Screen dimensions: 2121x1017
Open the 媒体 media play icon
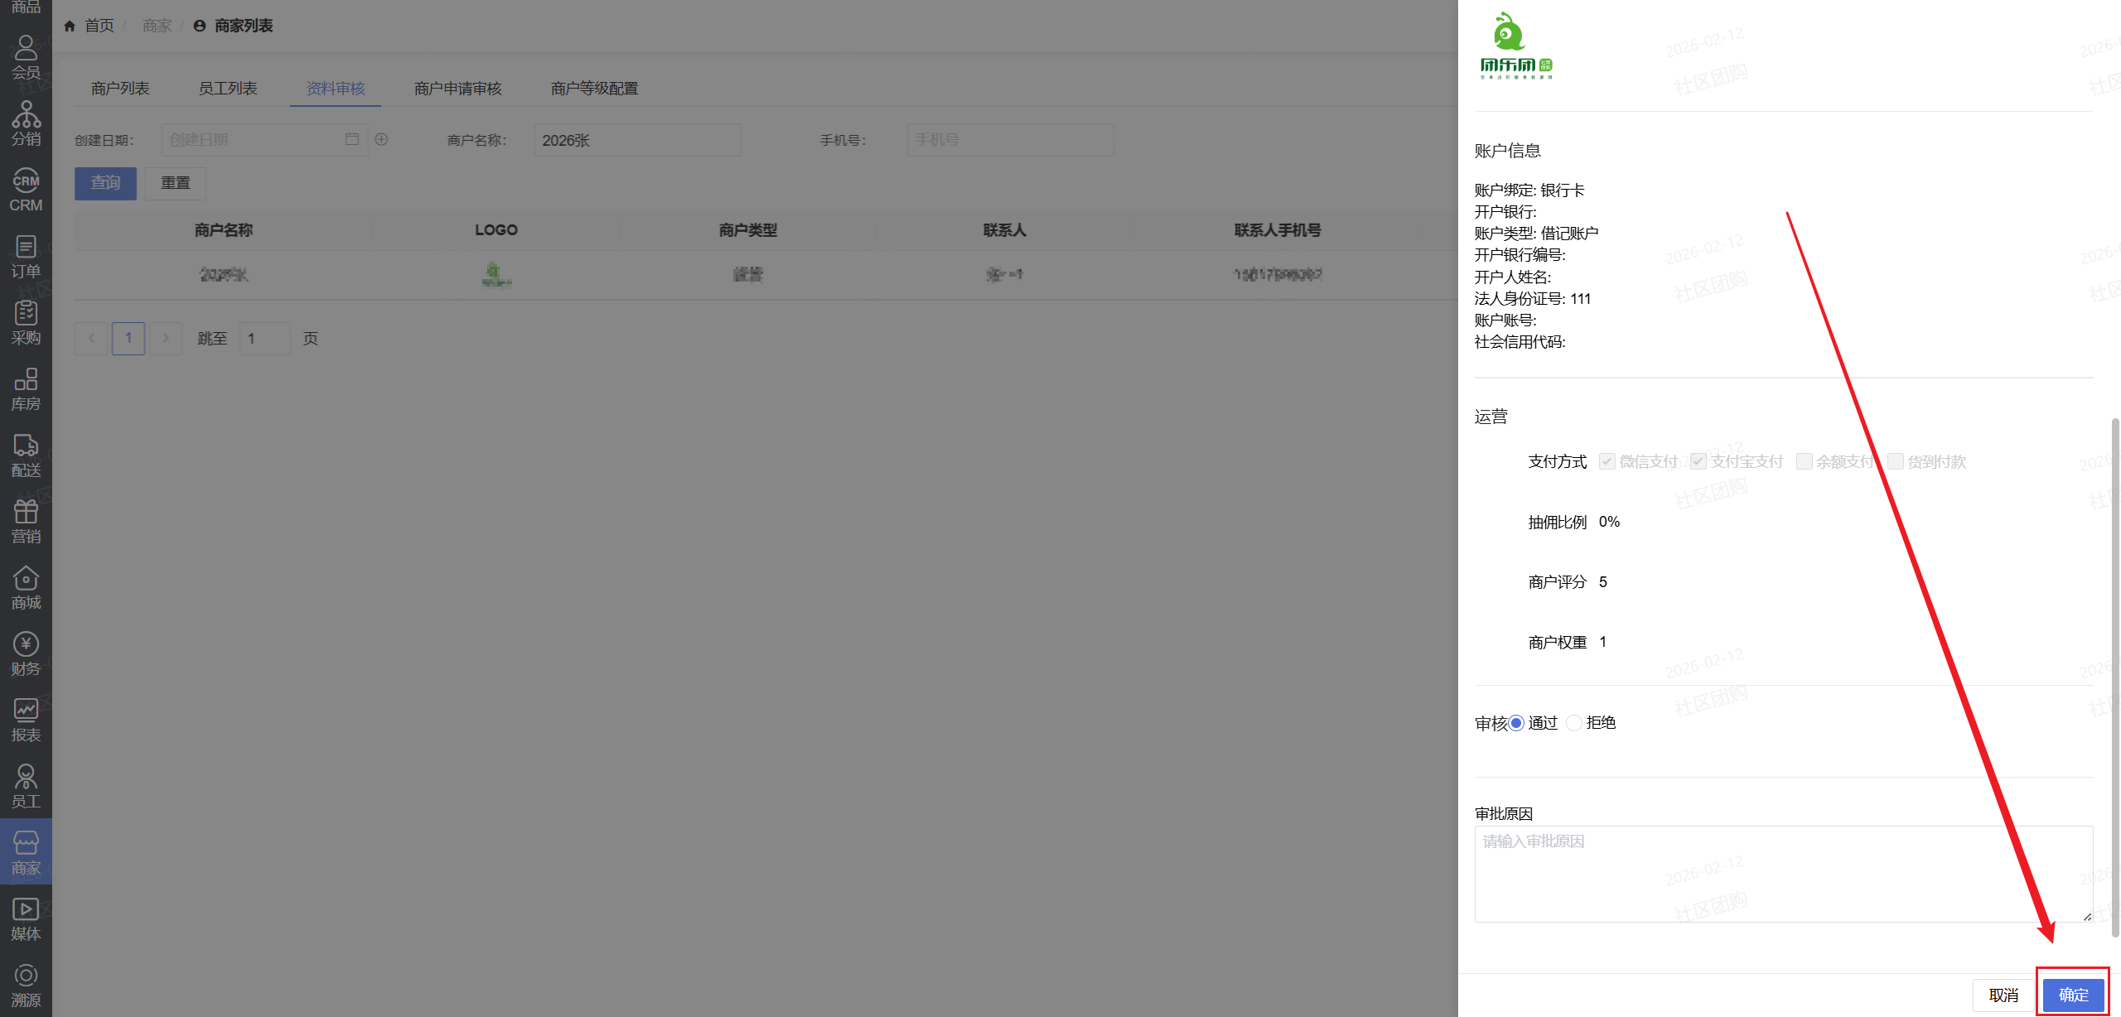coord(26,918)
